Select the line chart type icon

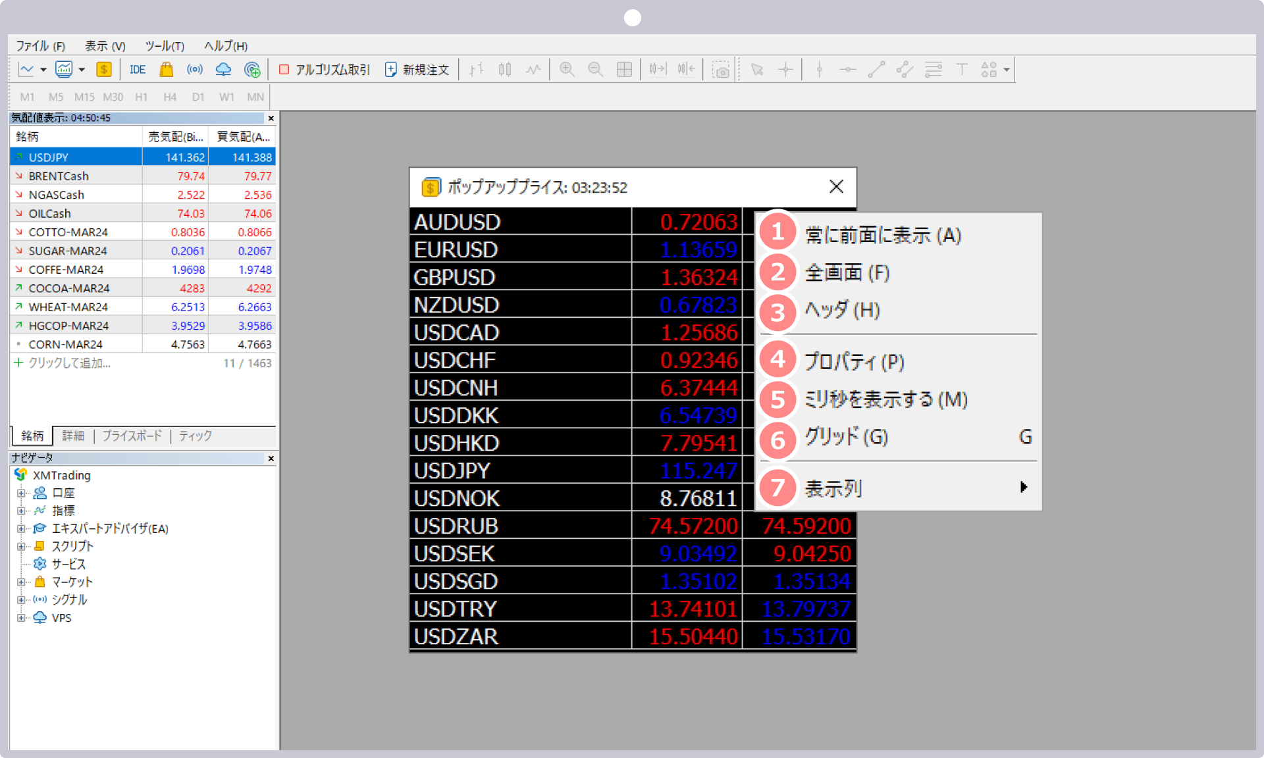pos(533,69)
